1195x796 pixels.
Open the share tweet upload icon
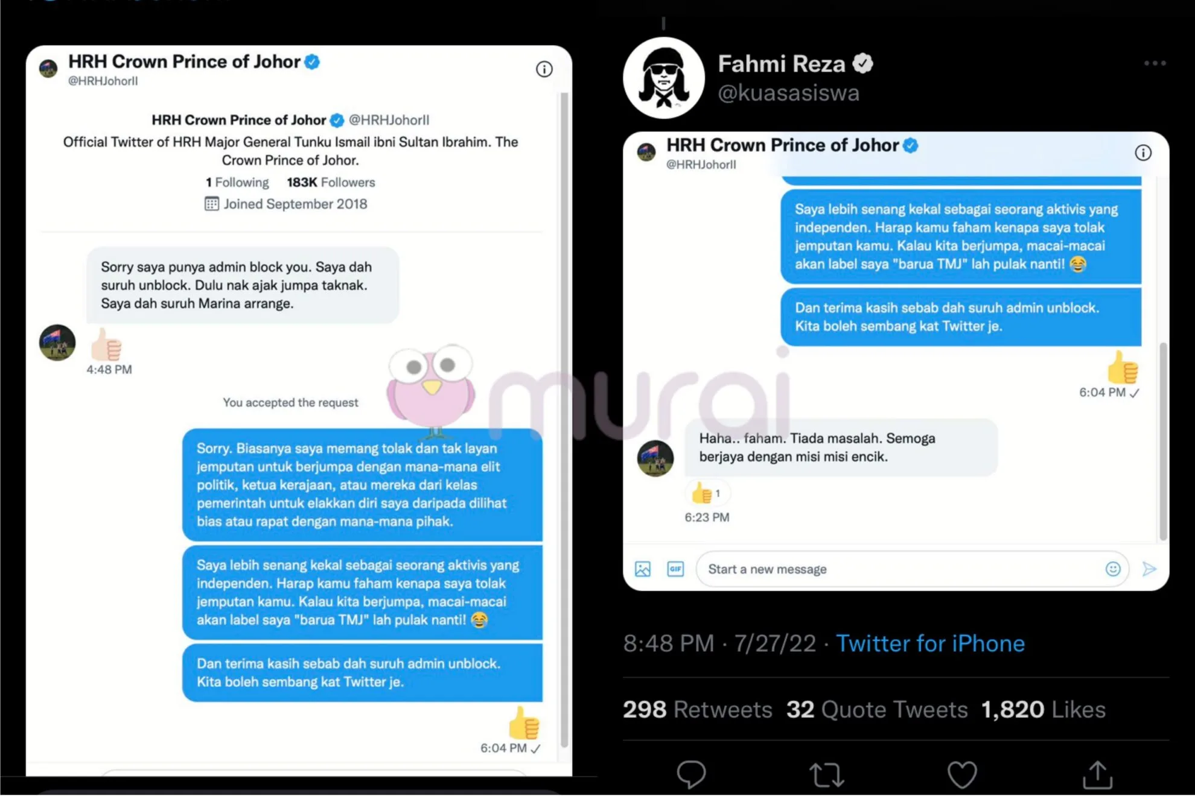(1097, 774)
